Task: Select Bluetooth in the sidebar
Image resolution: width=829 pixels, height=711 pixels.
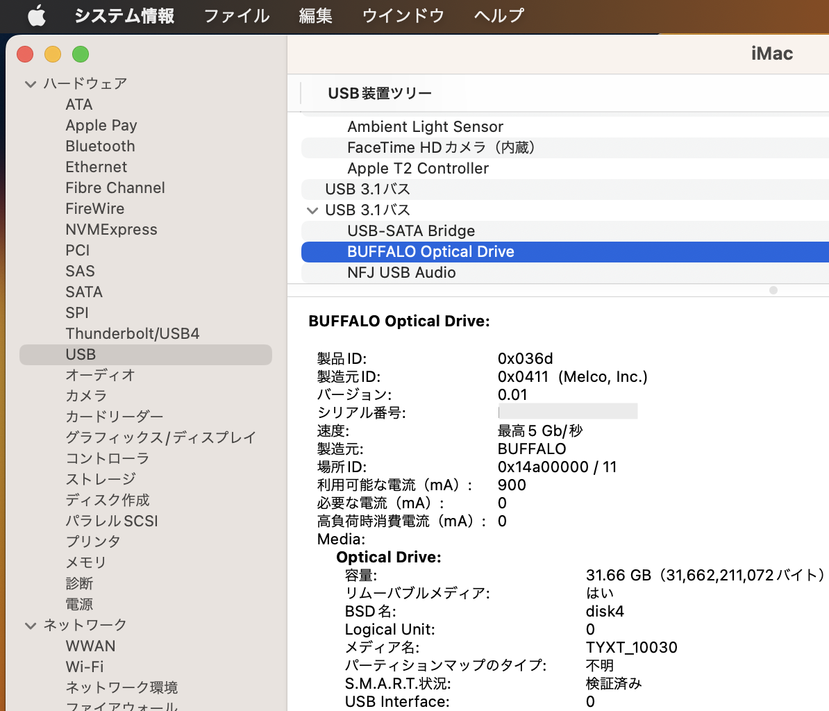Action: click(x=100, y=147)
